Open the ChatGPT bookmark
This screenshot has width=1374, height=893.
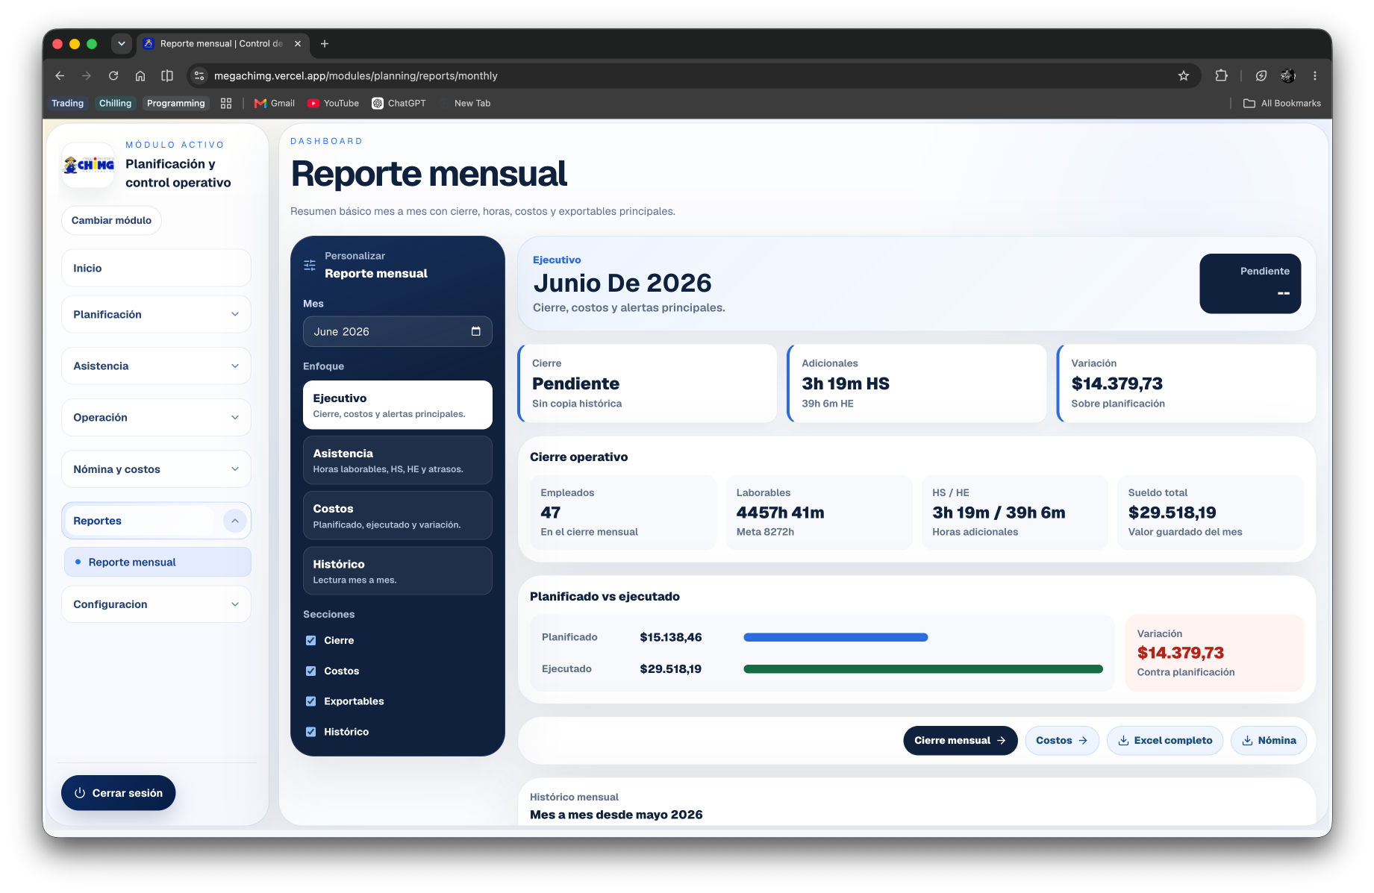pyautogui.click(x=399, y=103)
